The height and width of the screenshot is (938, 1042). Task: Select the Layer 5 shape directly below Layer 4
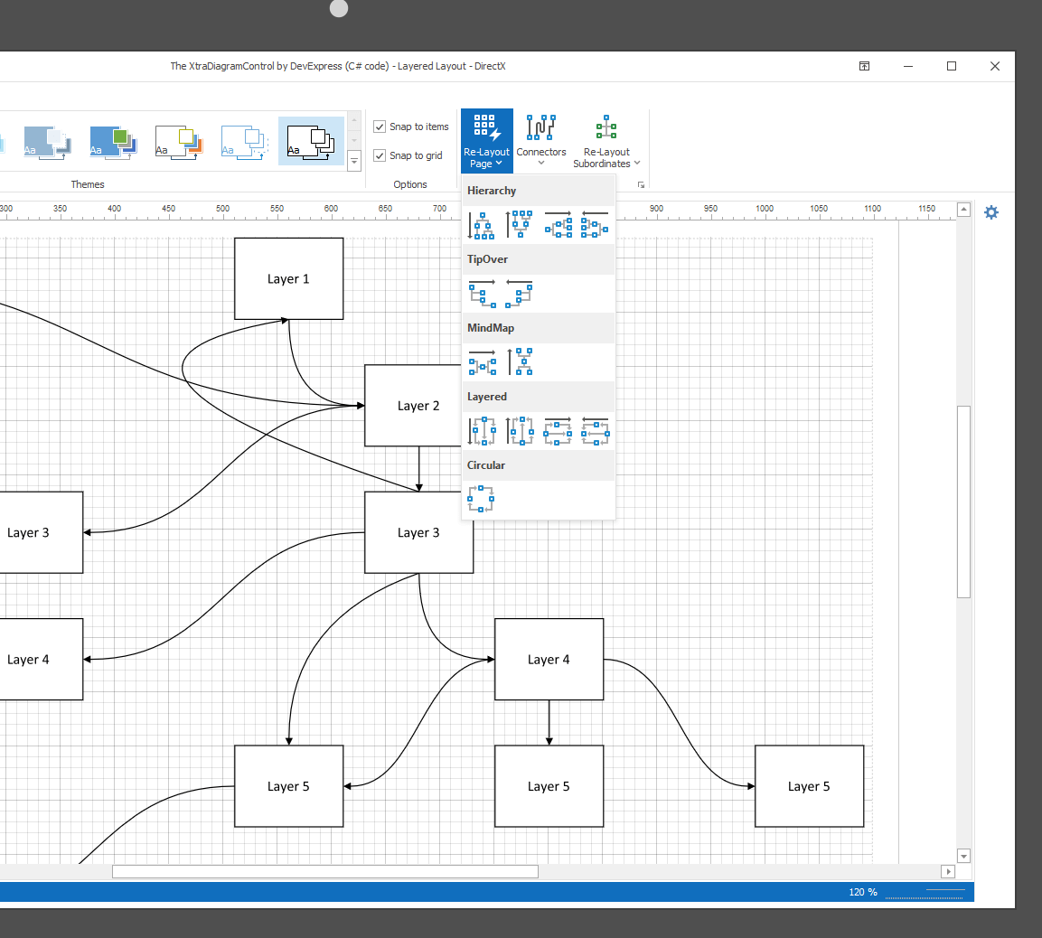tap(549, 786)
